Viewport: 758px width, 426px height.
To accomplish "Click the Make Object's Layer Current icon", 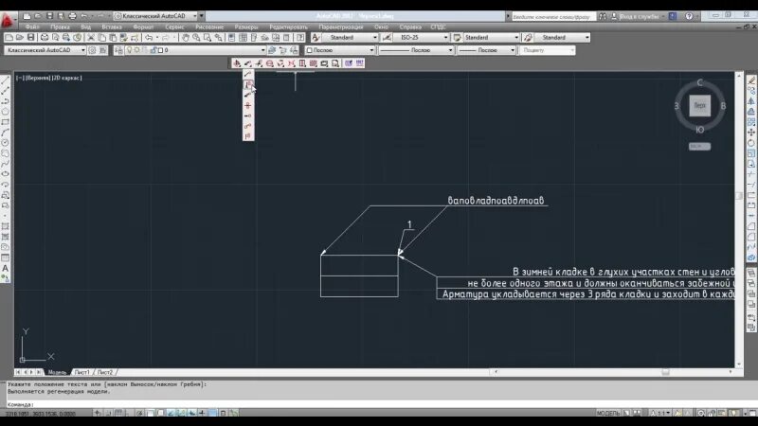I will pos(272,50).
